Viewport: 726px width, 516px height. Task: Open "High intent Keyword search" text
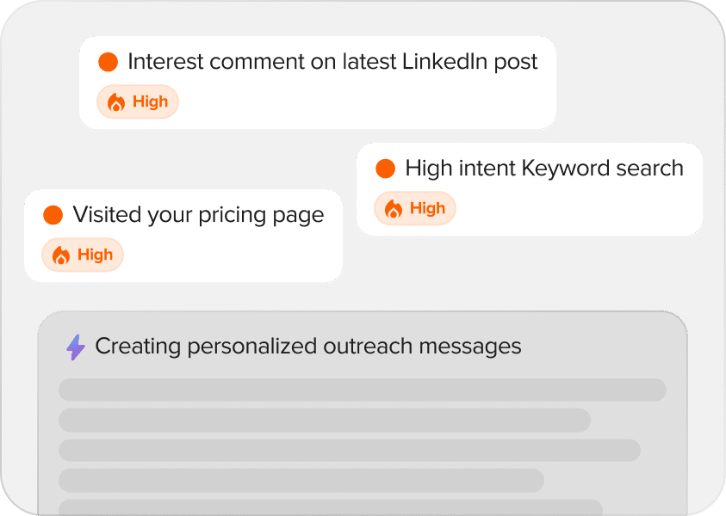click(543, 169)
